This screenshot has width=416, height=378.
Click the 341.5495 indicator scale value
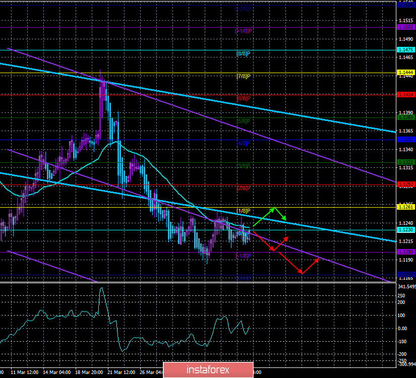[x=407, y=286]
